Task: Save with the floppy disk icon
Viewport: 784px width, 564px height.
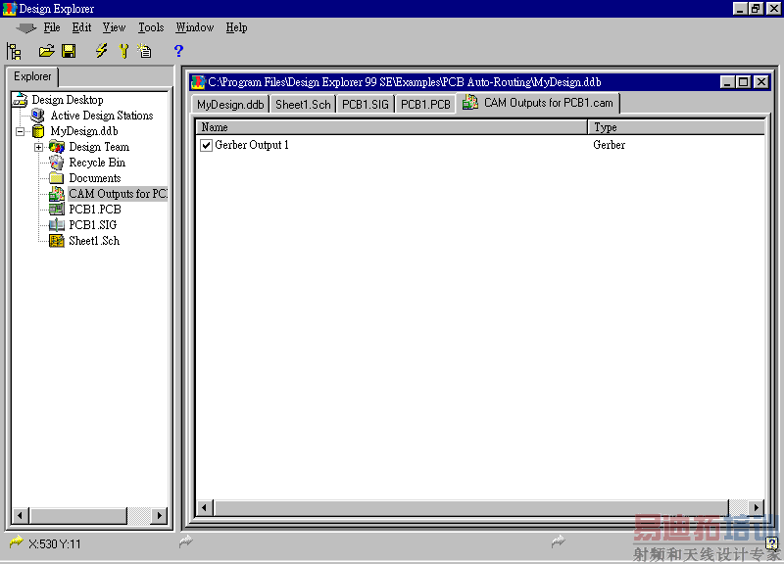Action: 69,51
